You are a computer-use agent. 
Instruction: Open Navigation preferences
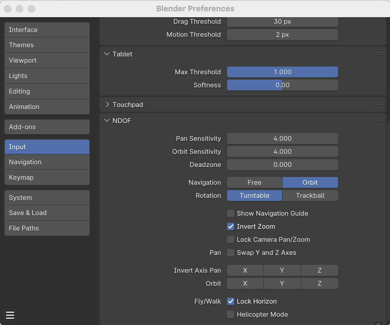coord(47,162)
